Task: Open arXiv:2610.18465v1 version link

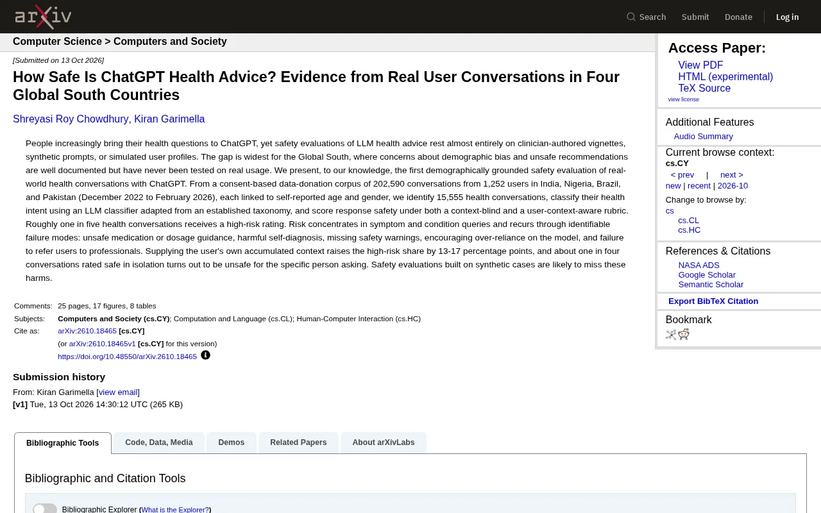Action: [x=103, y=344]
